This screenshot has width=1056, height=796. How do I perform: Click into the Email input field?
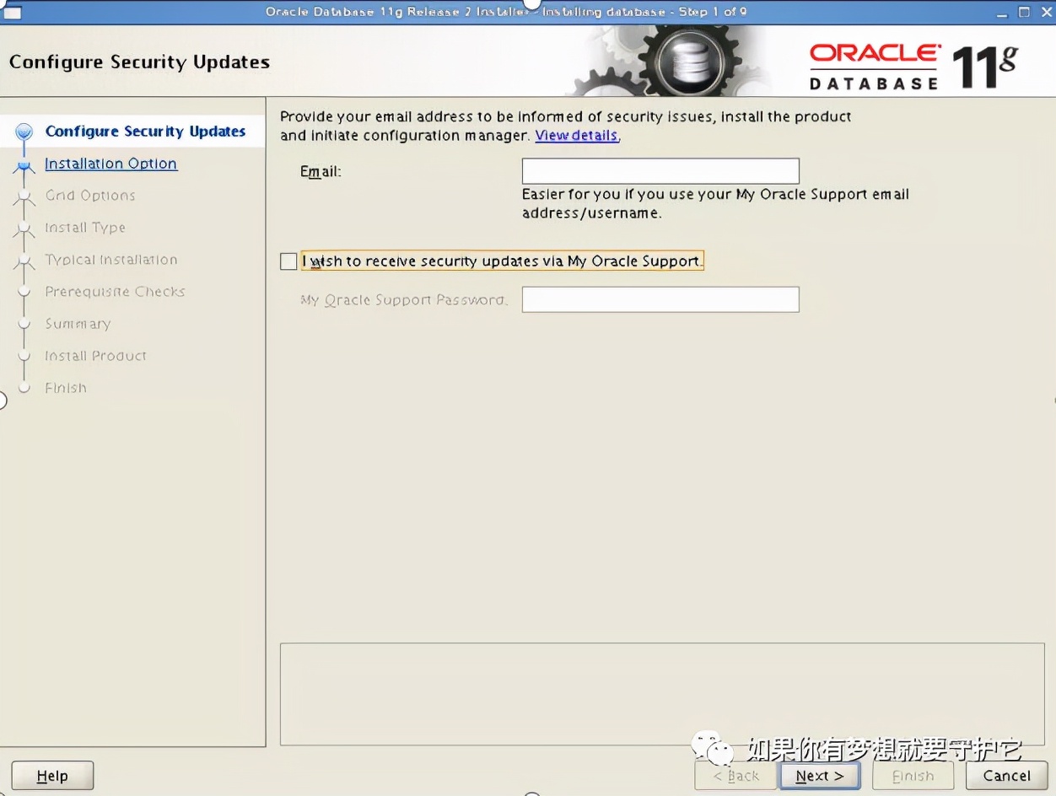(660, 171)
